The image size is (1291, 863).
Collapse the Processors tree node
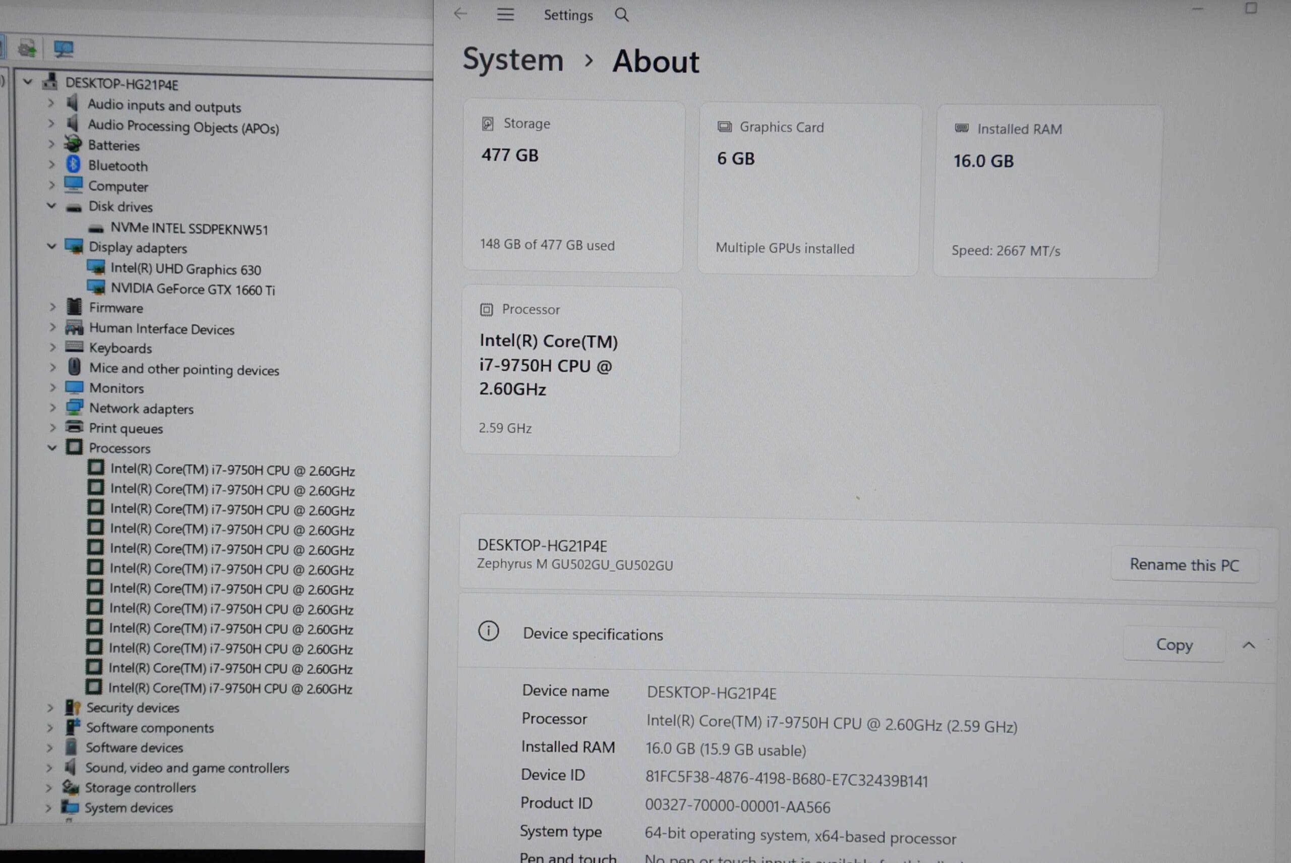click(x=52, y=447)
